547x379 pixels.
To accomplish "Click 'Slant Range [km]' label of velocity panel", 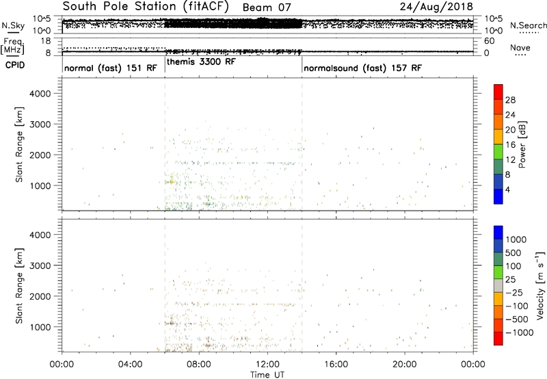I will tap(19, 285).
